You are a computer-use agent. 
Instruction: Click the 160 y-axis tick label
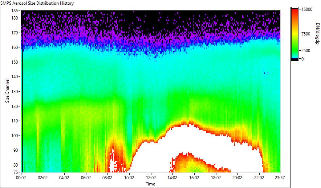coord(15,47)
